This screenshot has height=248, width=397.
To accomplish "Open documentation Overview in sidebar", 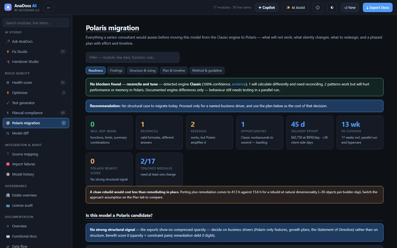I will tap(36, 226).
